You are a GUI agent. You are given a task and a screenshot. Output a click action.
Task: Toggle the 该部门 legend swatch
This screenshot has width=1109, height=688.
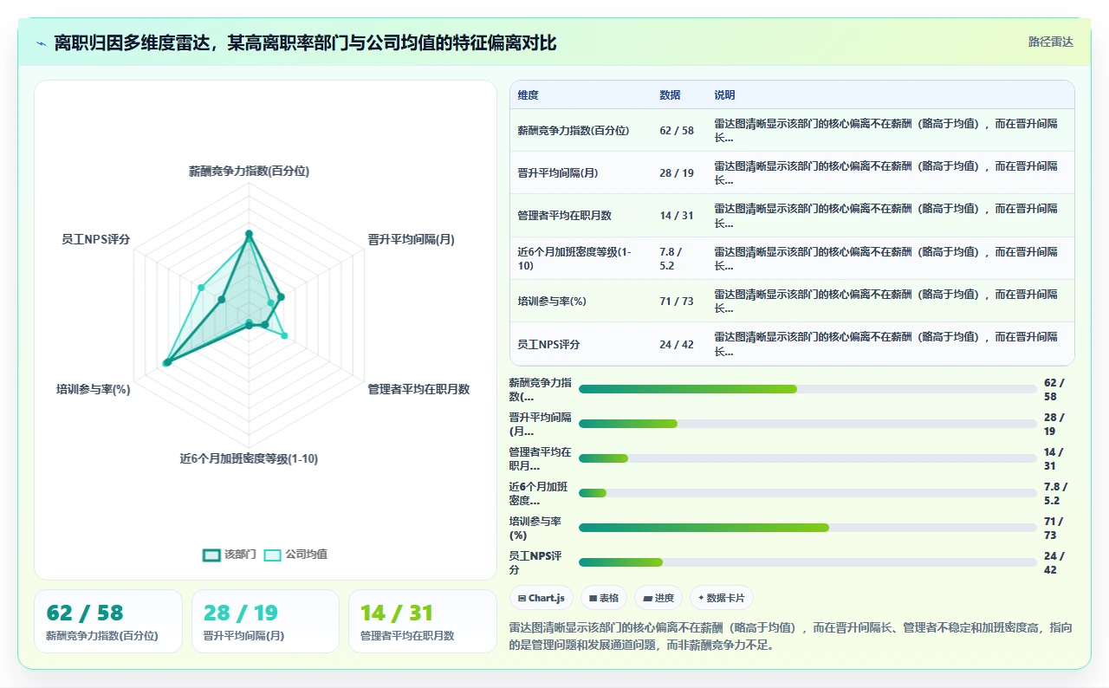click(x=211, y=555)
